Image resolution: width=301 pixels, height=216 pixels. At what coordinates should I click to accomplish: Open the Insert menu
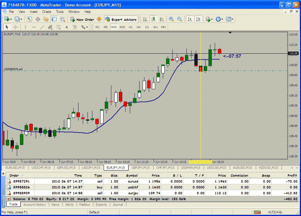34,12
